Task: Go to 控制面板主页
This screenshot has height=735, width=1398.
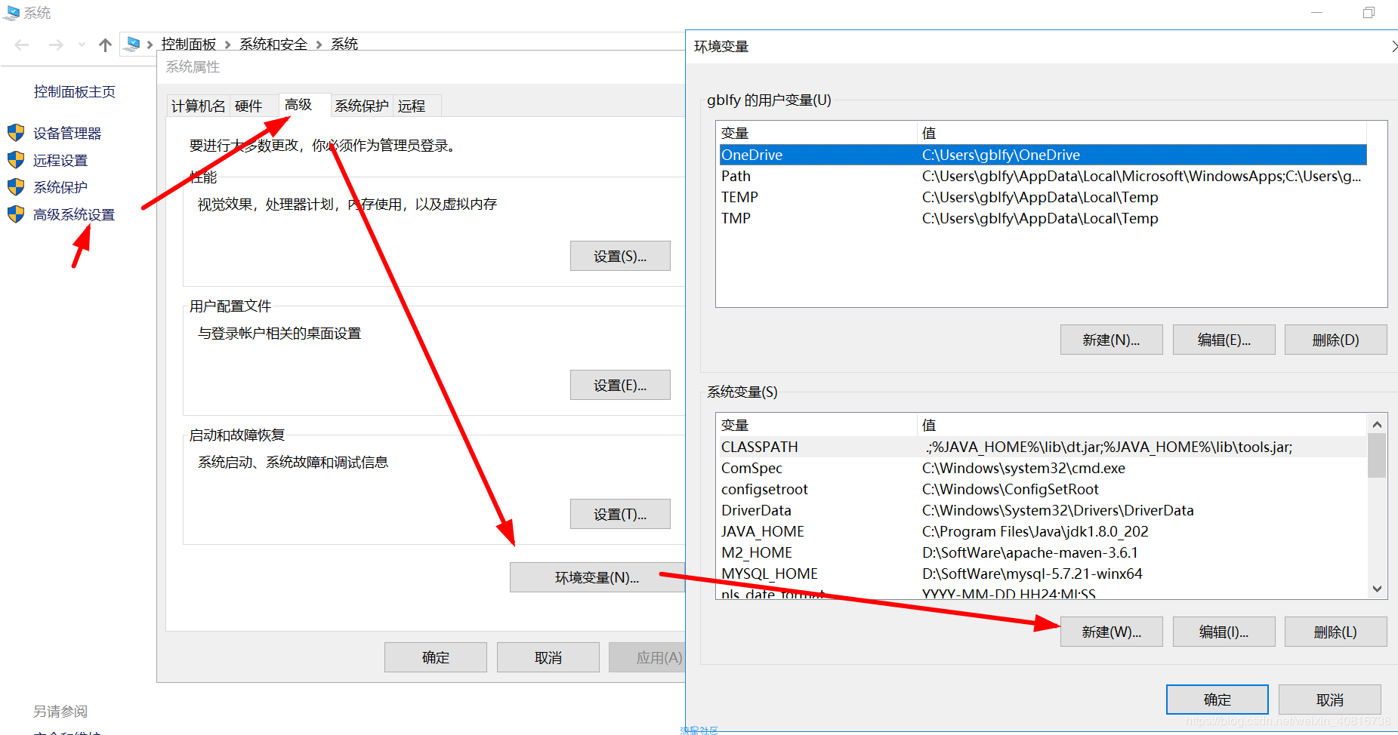Action: [x=75, y=92]
